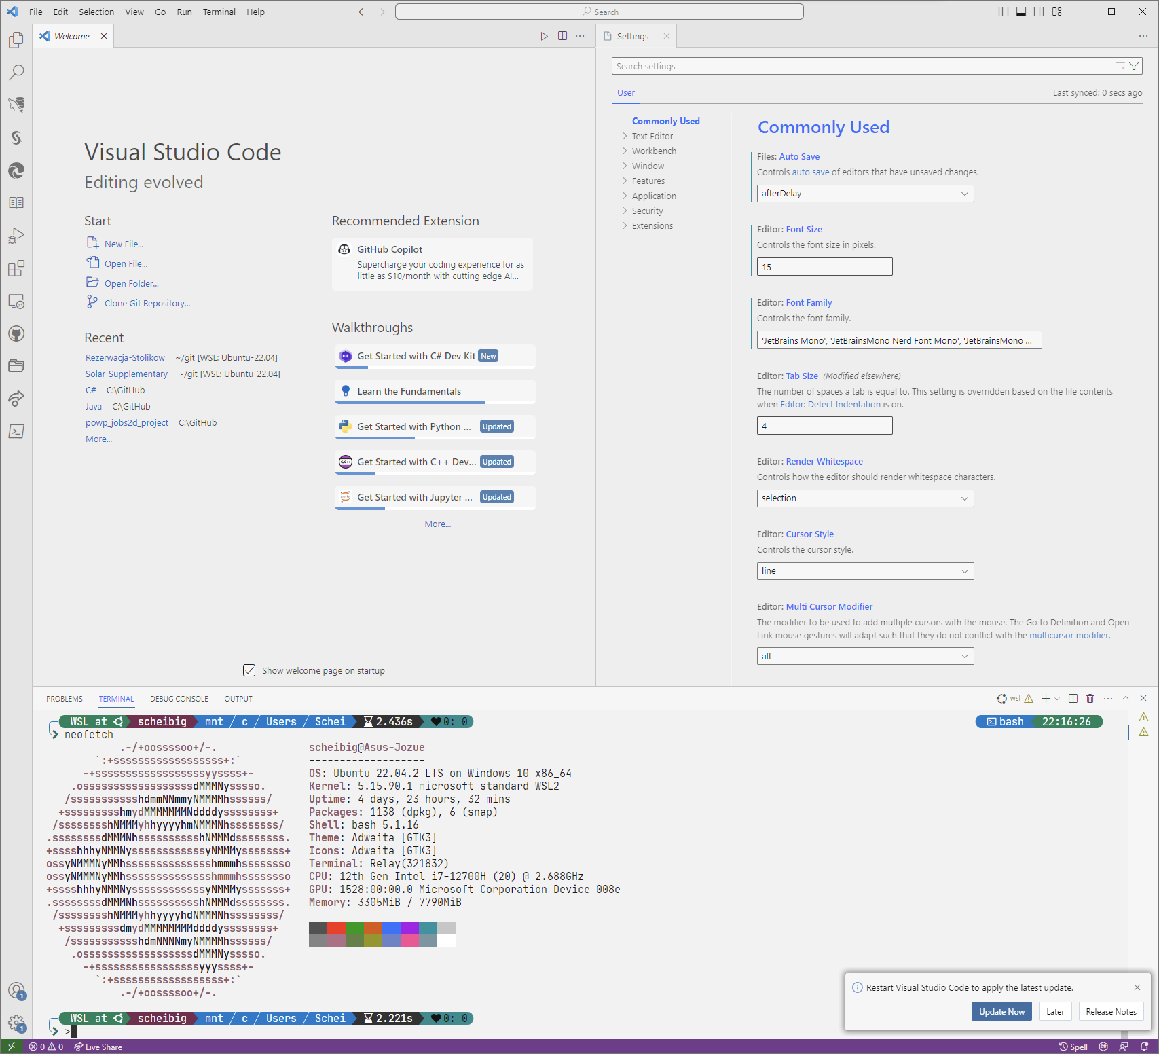Open notifications bell in the status bar
1159x1054 pixels.
1145,1047
